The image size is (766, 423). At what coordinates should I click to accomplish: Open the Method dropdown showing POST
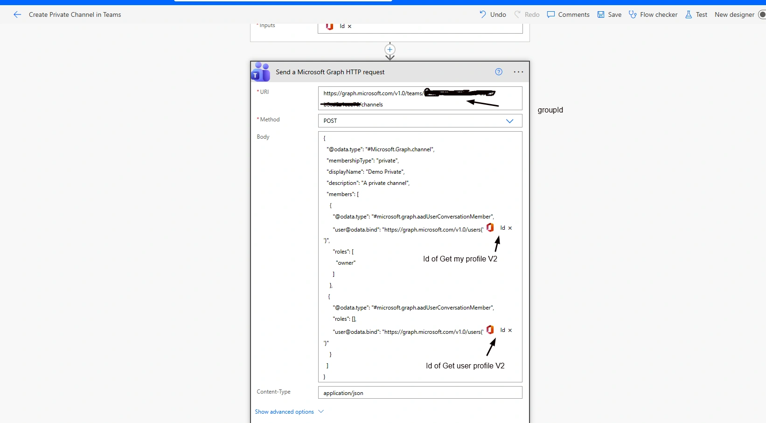(x=420, y=121)
